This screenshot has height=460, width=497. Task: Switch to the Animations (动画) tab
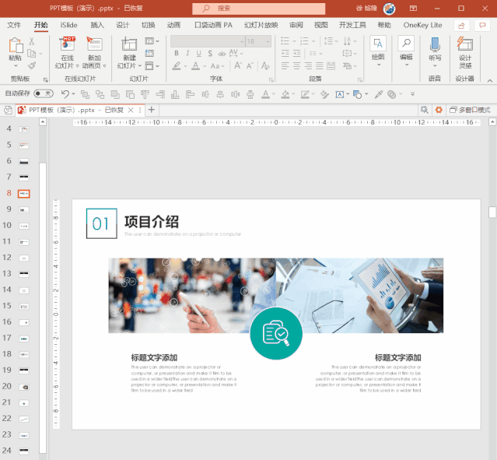(x=173, y=25)
